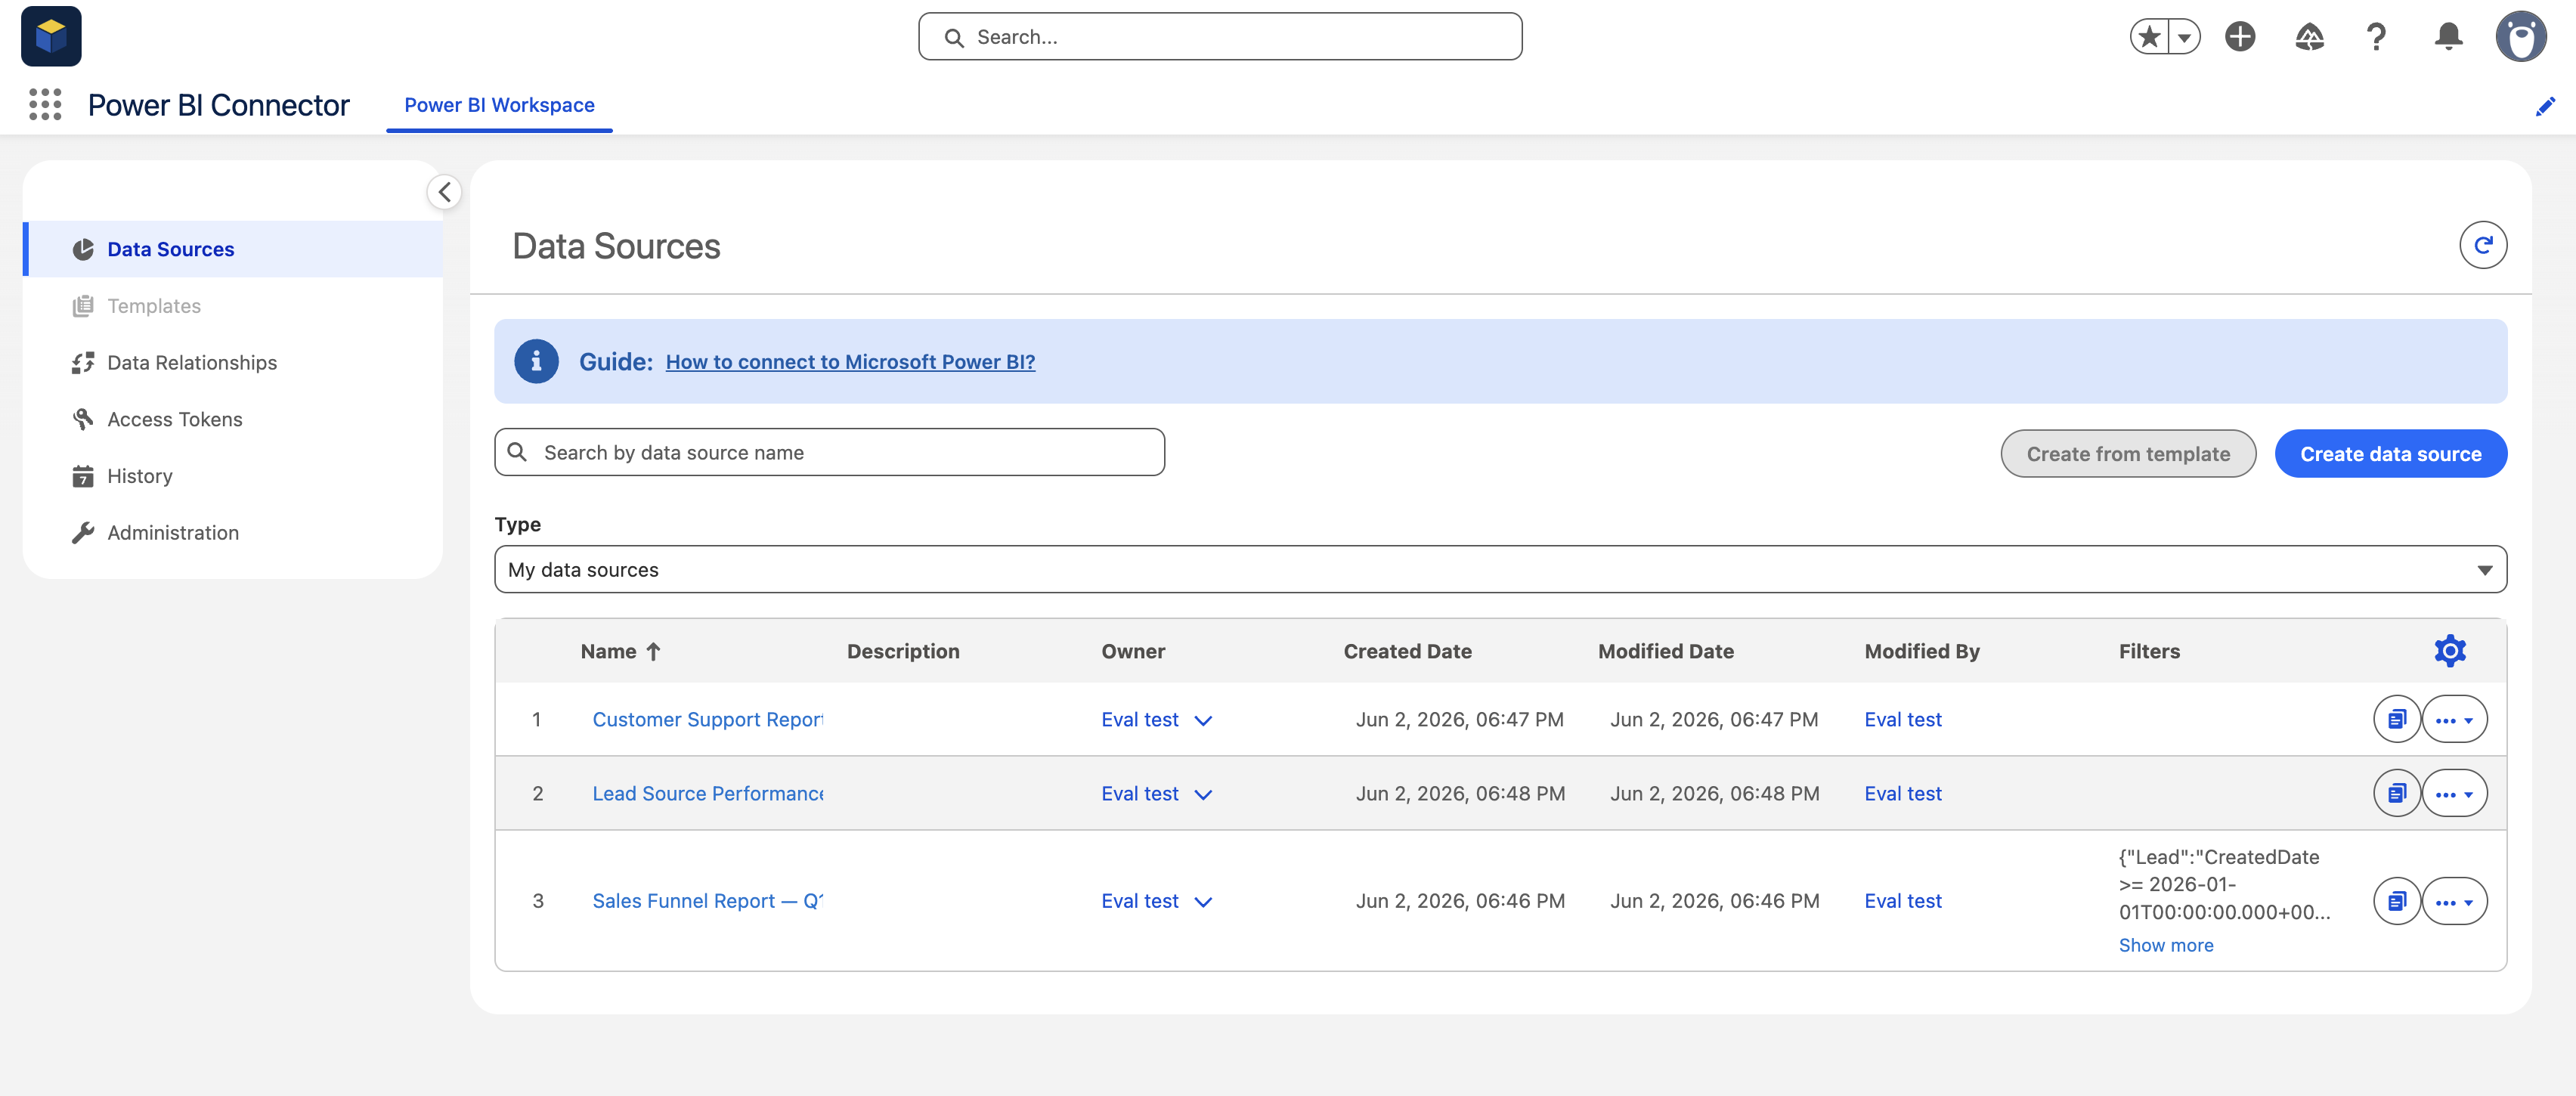Open the global create plus icon
The height and width of the screenshot is (1096, 2576).
tap(2240, 37)
